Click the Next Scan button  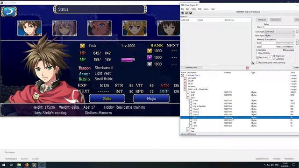click(x=276, y=20)
